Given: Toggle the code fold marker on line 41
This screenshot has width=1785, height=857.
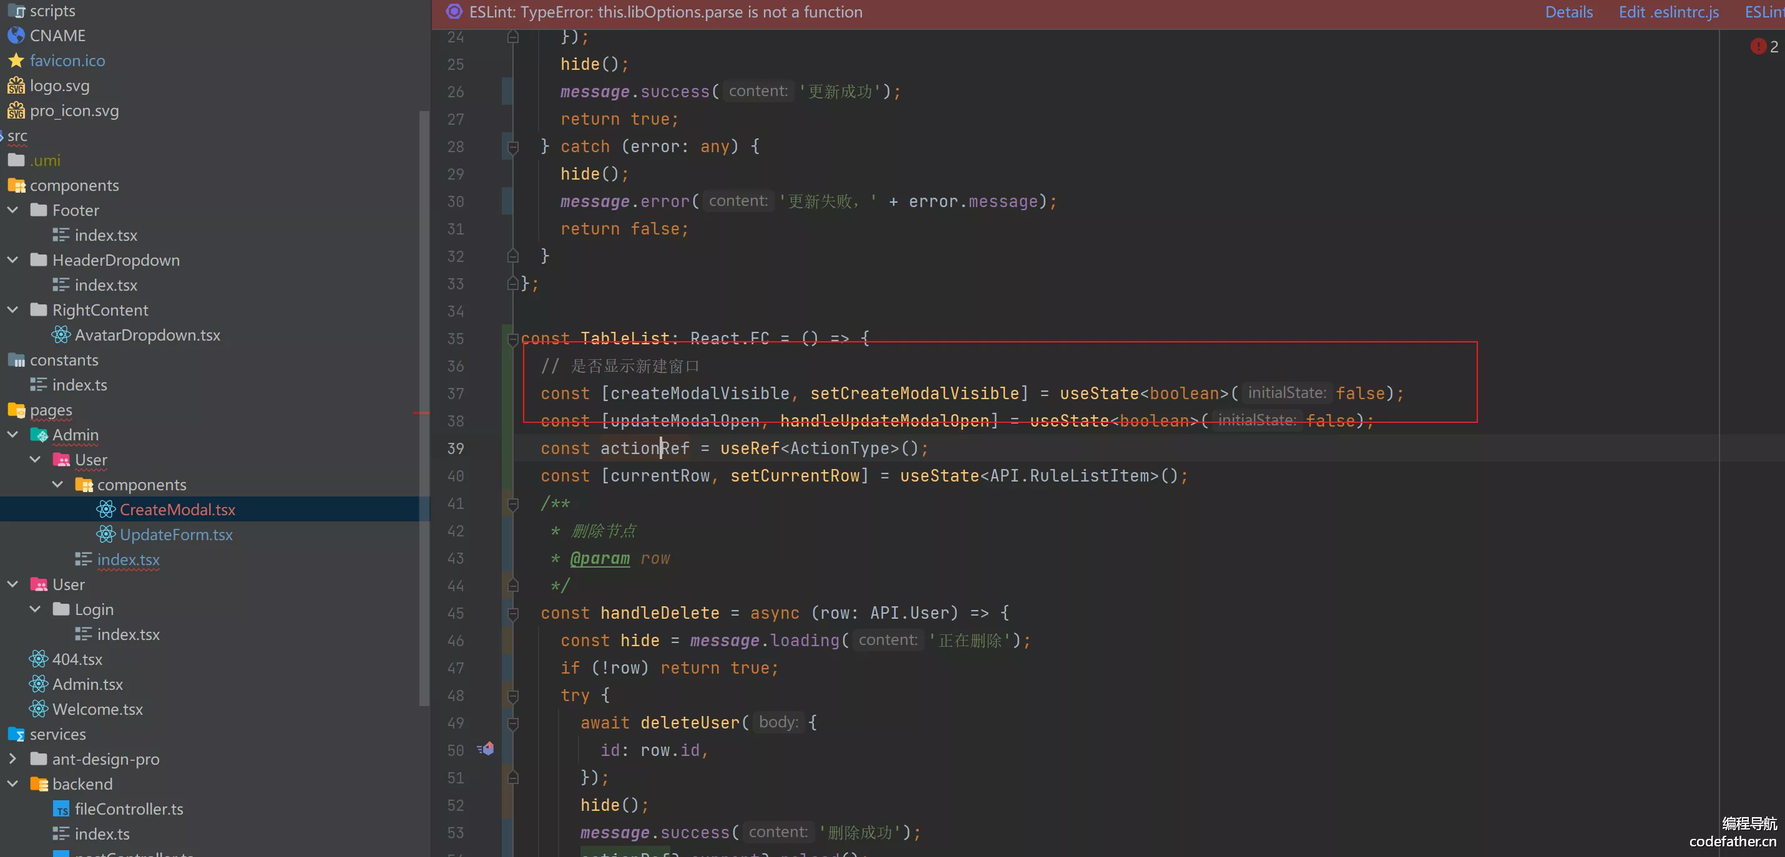Looking at the screenshot, I should click(513, 503).
